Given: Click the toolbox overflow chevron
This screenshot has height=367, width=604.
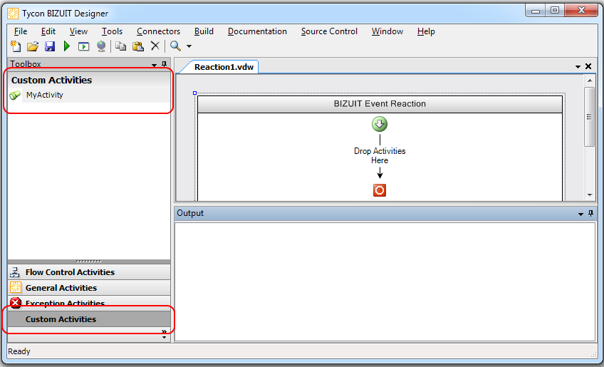Looking at the screenshot, I should tap(164, 331).
